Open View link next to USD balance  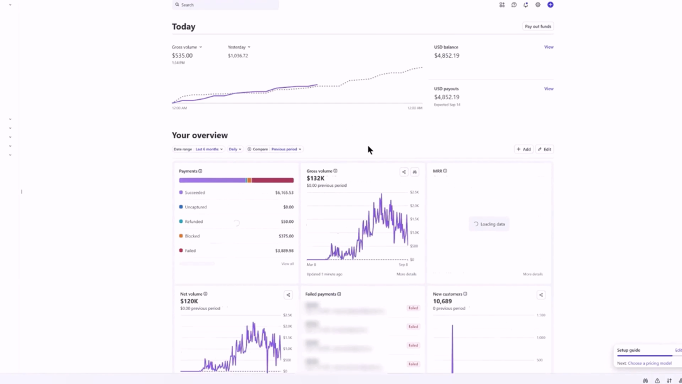(549, 47)
